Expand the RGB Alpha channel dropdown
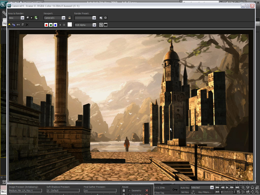This screenshot has height=195, width=260. 94,25
